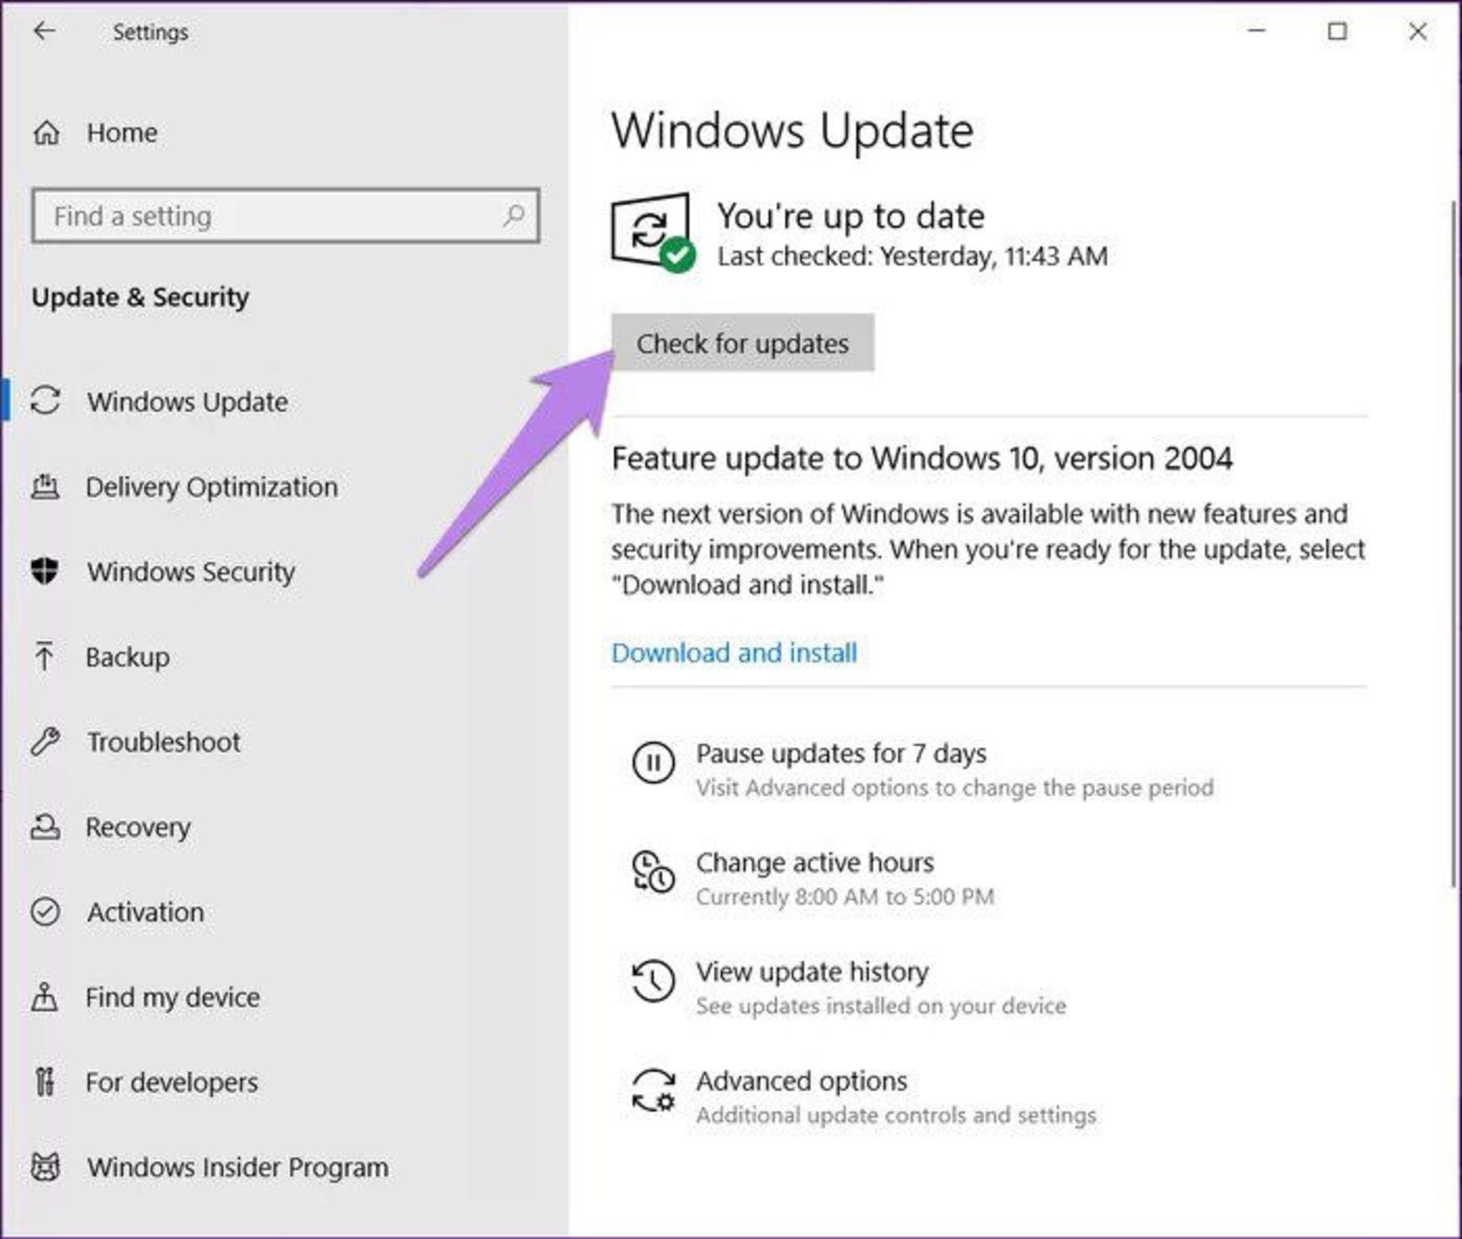Open the Activation page
The image size is (1462, 1239).
tap(145, 912)
